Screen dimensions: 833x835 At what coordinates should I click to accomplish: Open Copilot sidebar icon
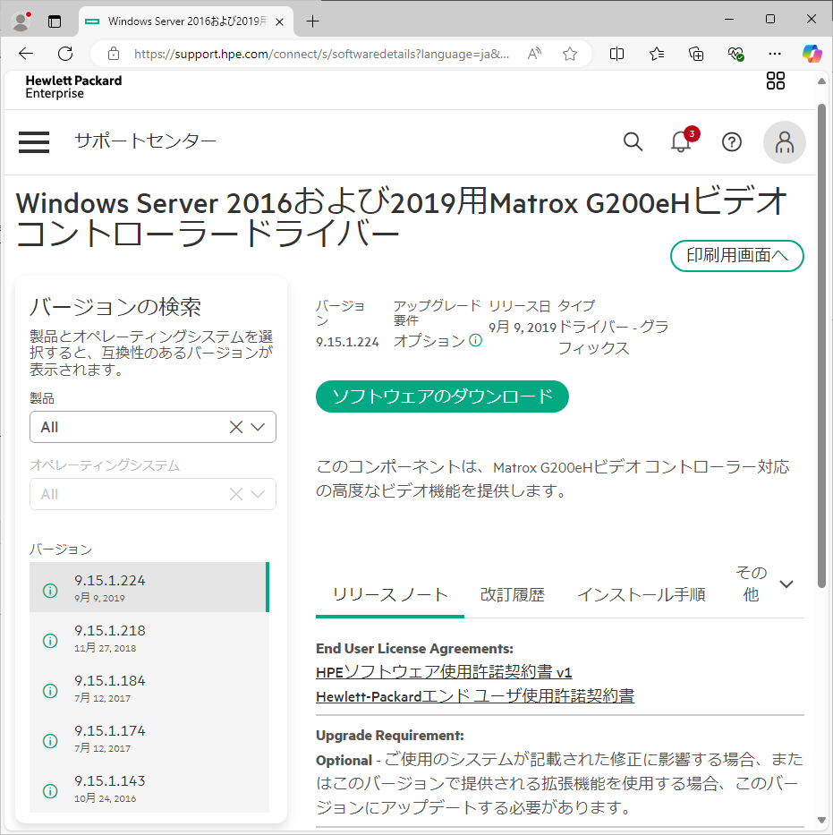pyautogui.click(x=812, y=54)
